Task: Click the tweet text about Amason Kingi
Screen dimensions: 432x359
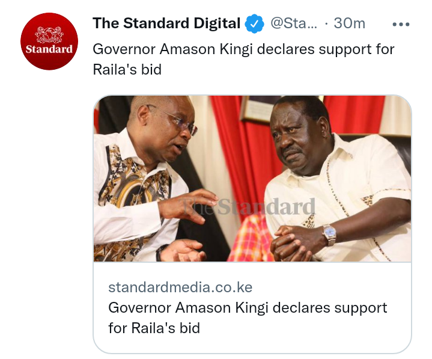Action: coord(243,60)
